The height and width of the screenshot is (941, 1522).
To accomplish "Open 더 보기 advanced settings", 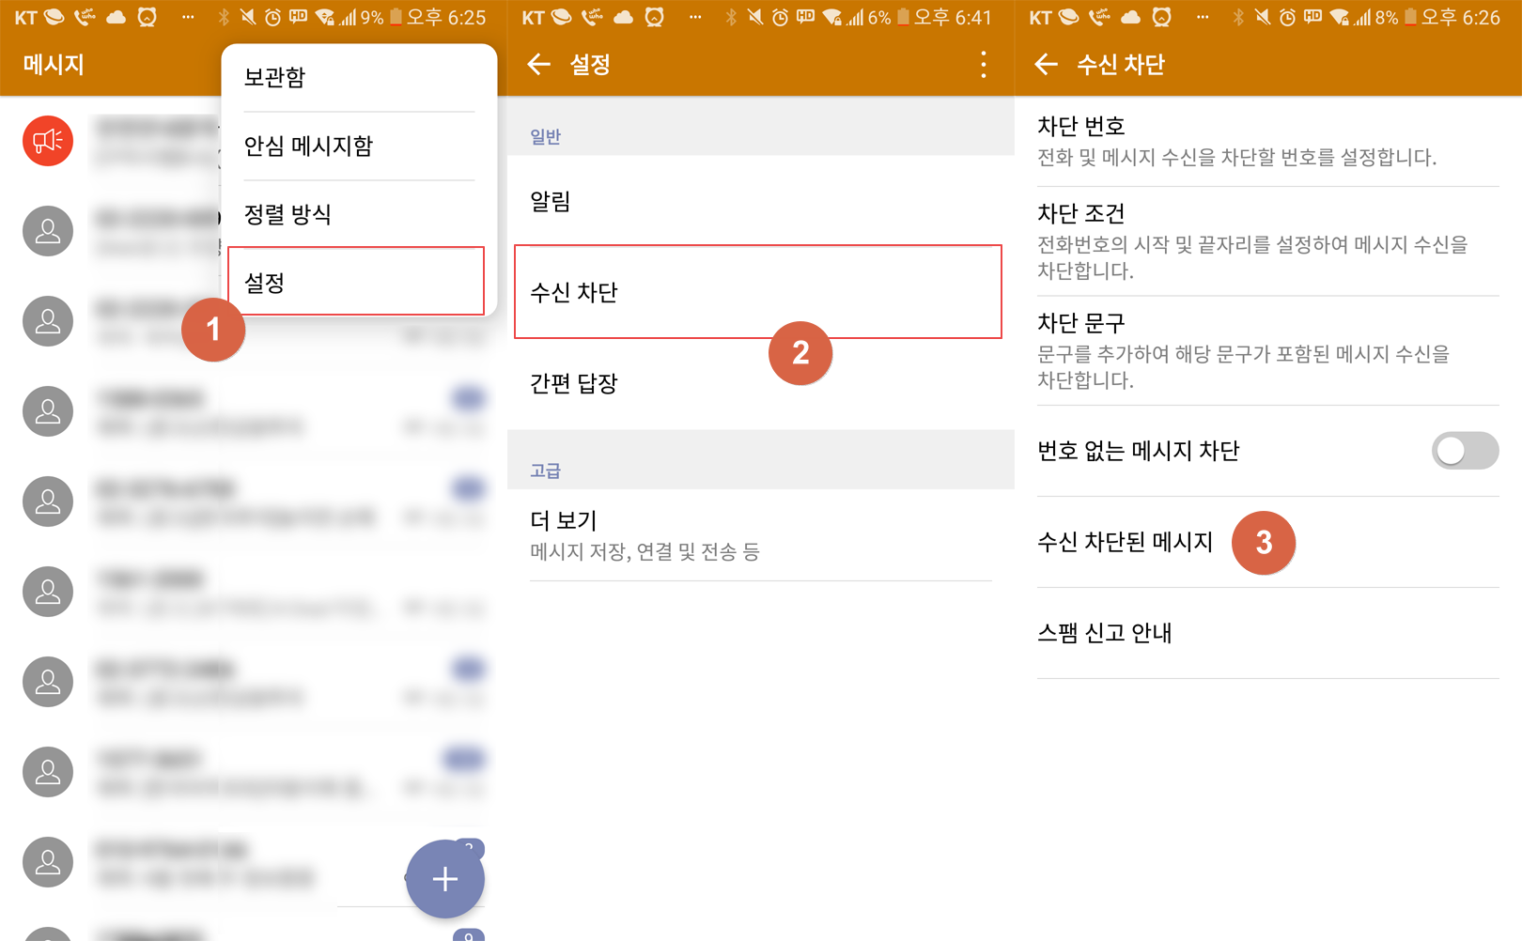I will pyautogui.click(x=761, y=534).
